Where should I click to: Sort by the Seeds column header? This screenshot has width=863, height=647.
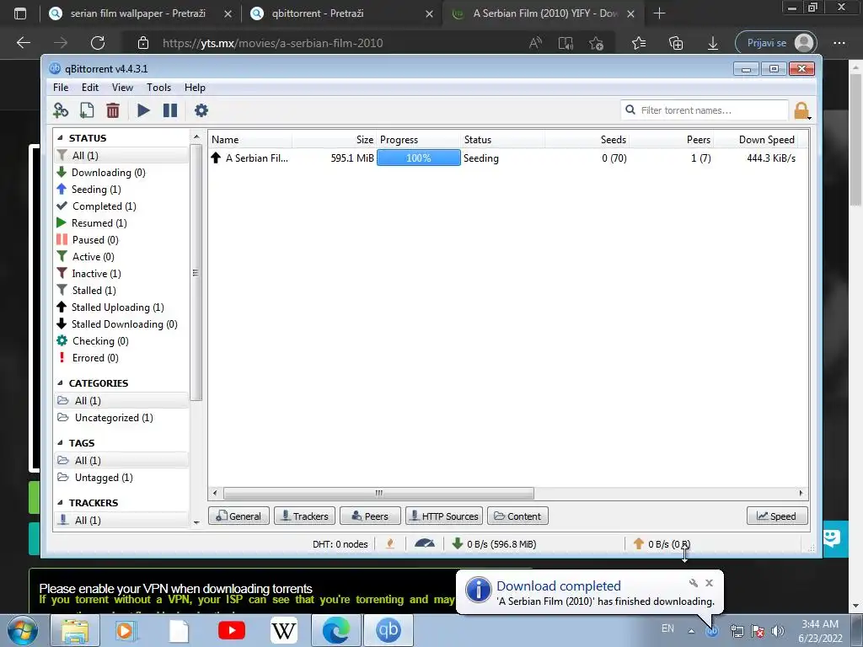tap(587, 140)
